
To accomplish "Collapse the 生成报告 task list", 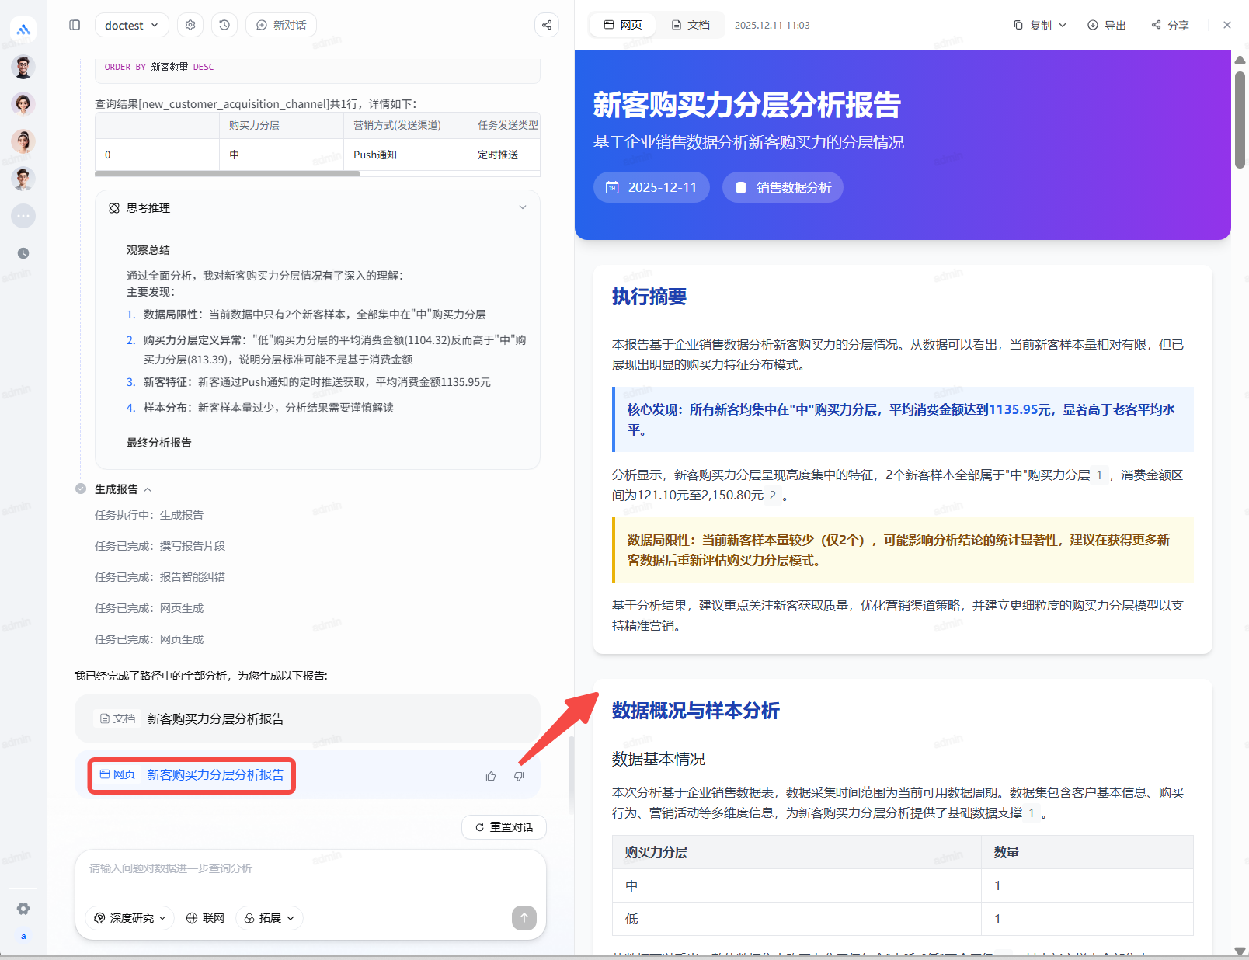I will (148, 489).
